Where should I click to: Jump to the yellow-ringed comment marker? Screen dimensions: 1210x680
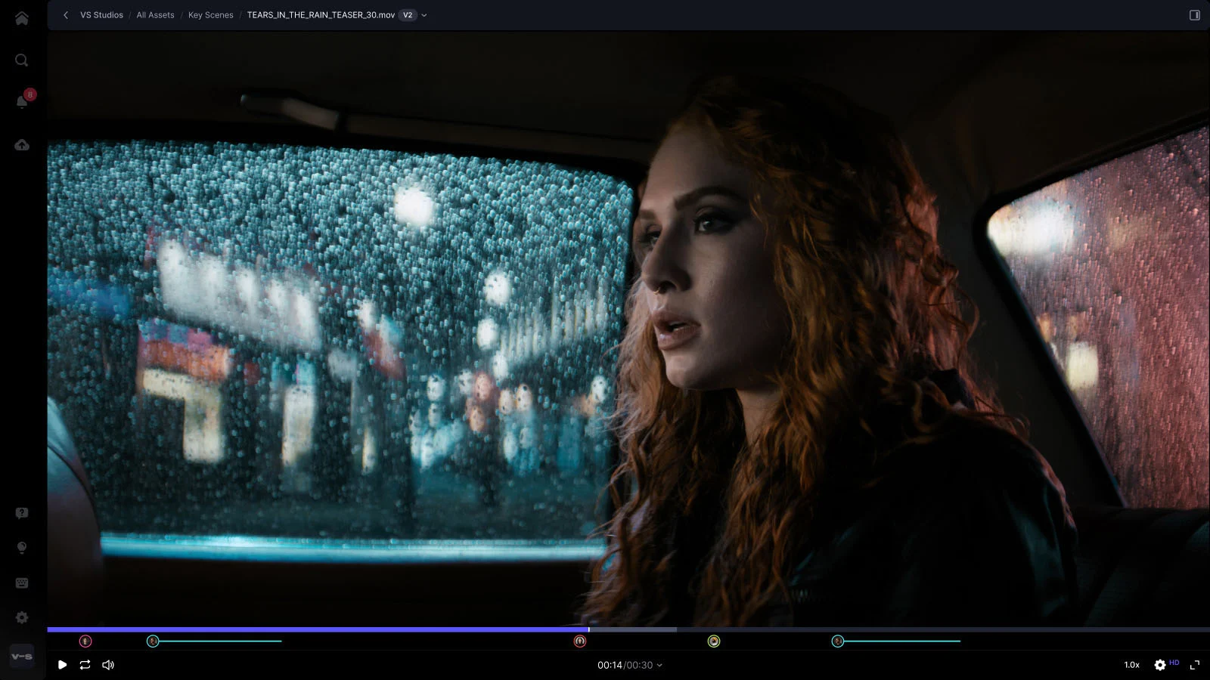(714, 641)
